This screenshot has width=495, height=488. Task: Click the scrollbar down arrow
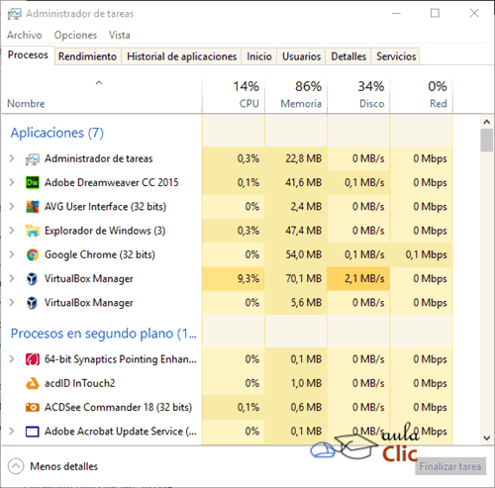point(487,439)
